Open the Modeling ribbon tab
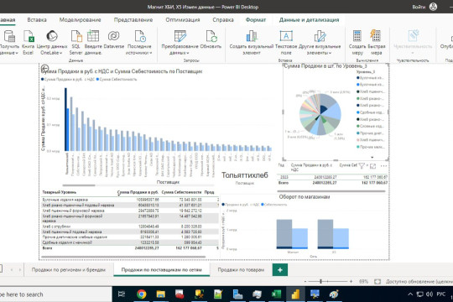This screenshot has height=302, width=453. (x=80, y=19)
